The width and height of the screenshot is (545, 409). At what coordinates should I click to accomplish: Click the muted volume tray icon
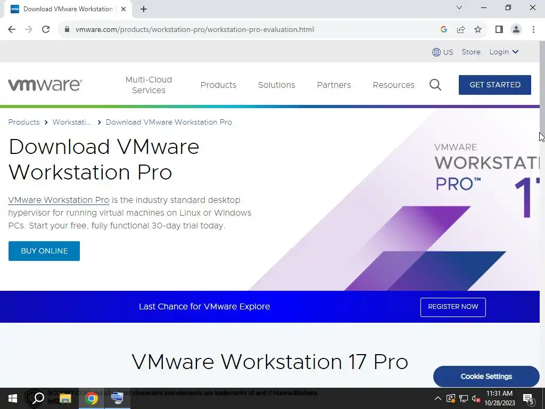476,398
